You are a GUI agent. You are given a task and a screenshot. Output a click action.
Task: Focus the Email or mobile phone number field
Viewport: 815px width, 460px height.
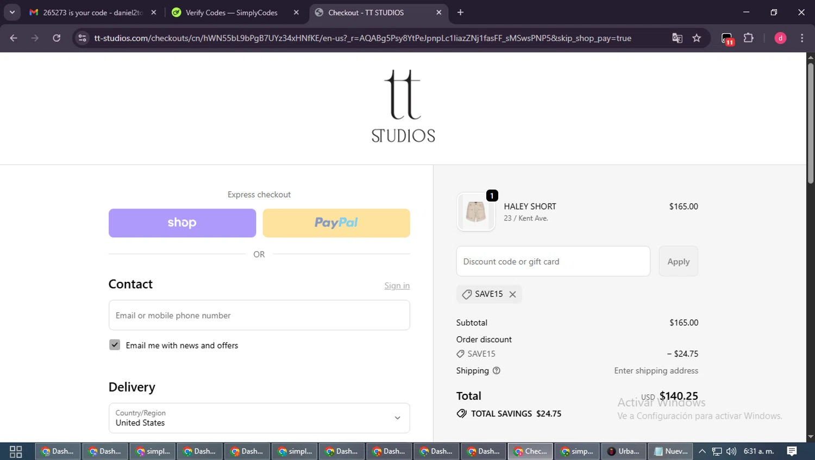pos(259,315)
